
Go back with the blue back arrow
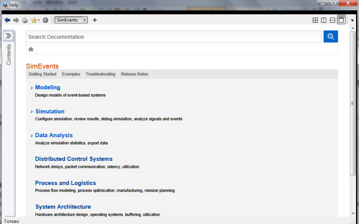(x=7, y=20)
